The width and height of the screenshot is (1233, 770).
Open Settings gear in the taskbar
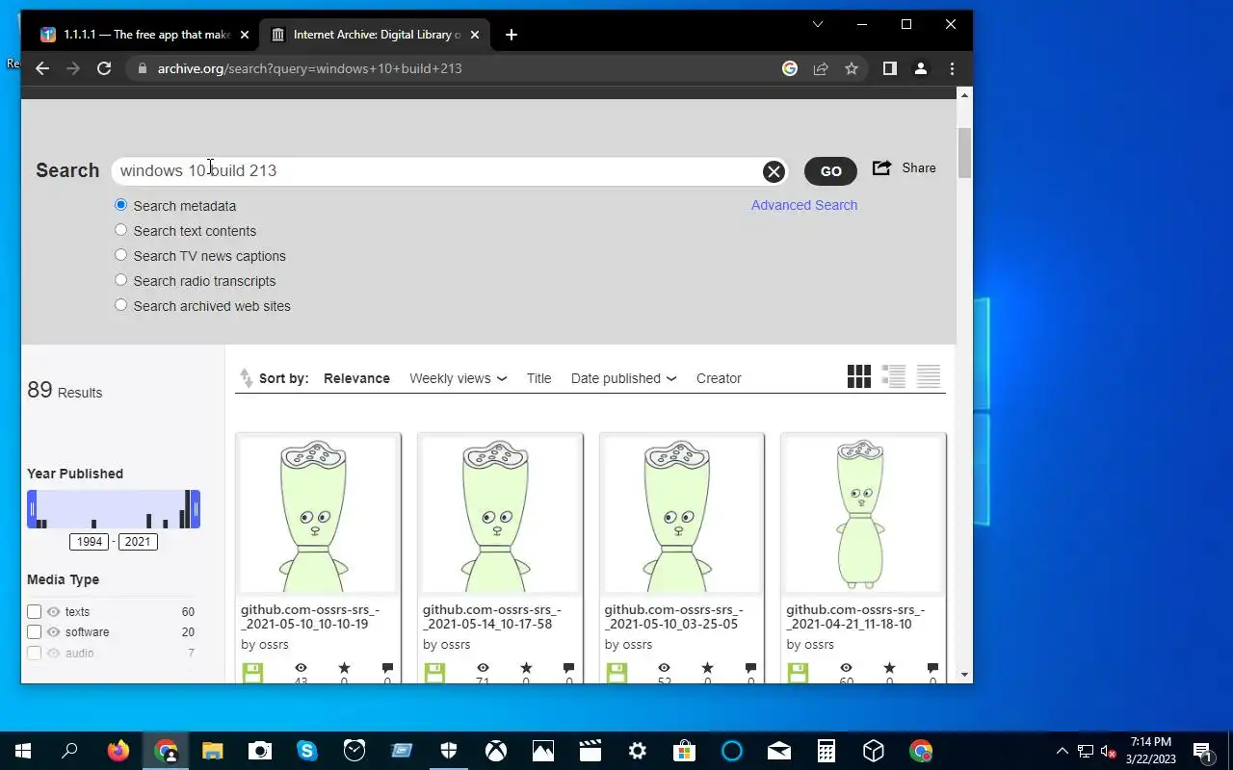638,751
